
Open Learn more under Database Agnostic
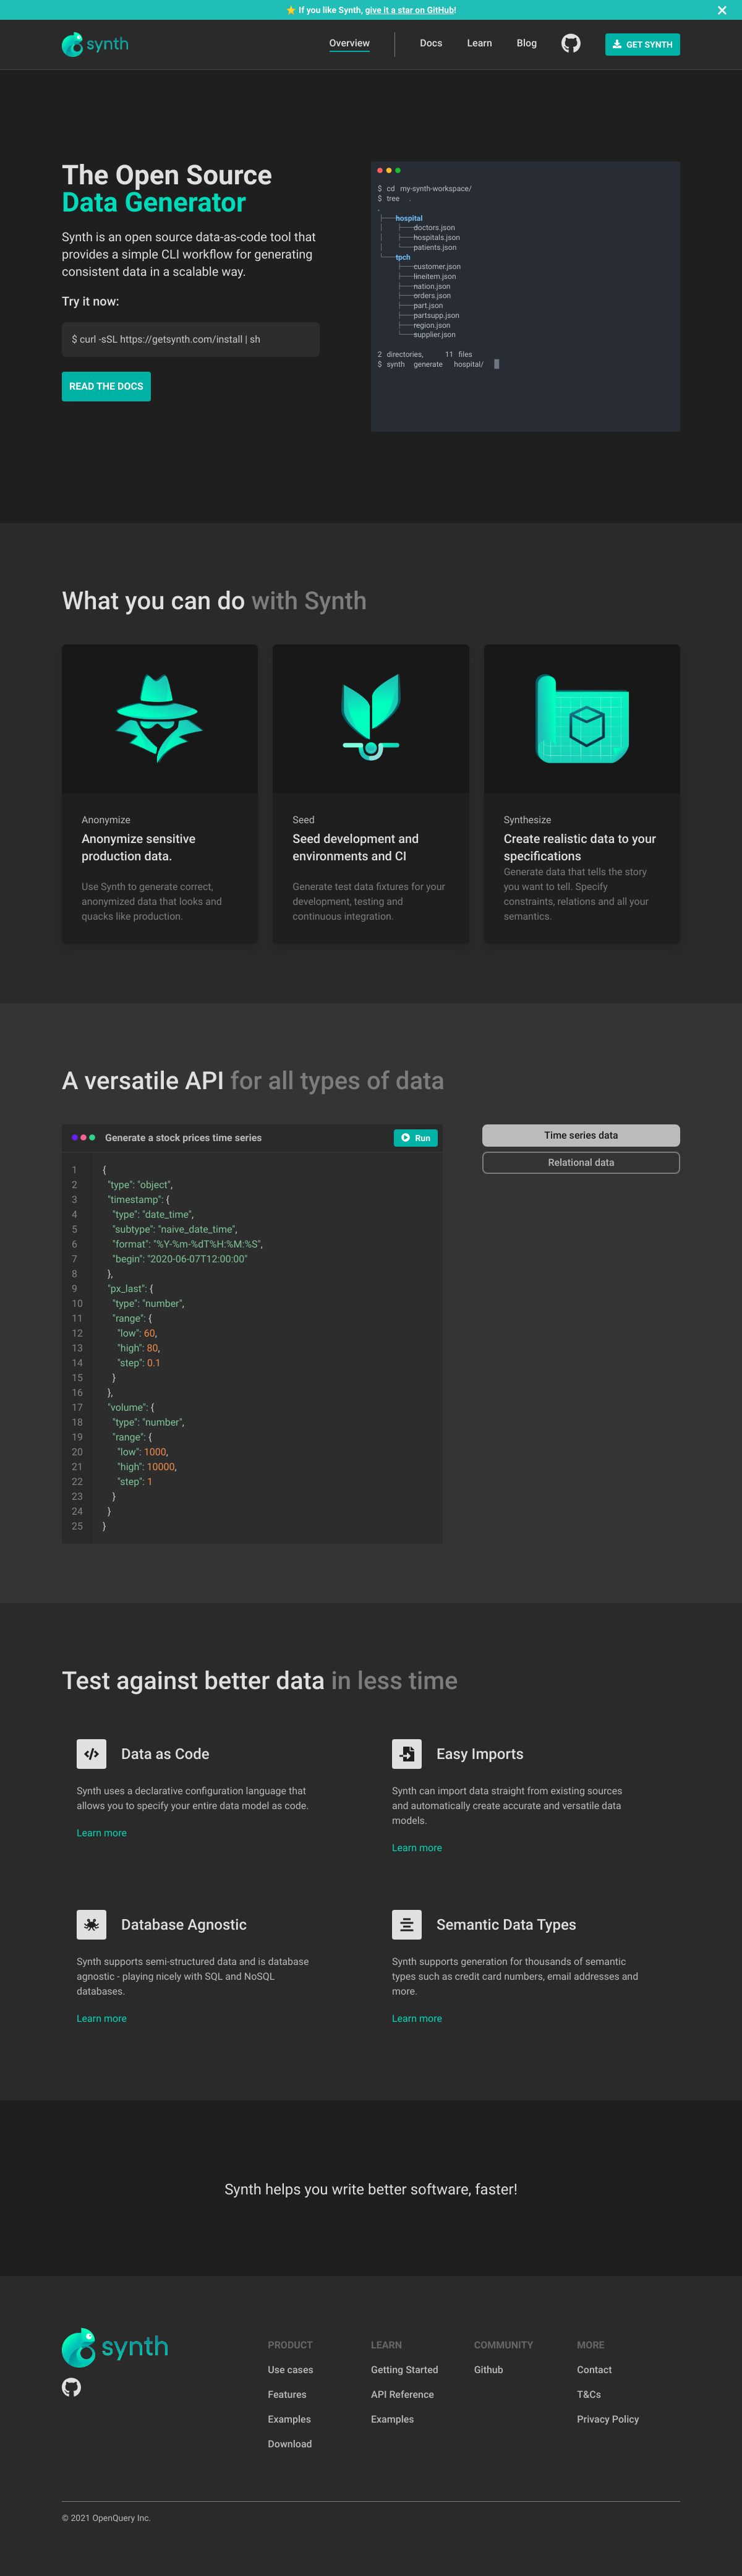tap(102, 2018)
